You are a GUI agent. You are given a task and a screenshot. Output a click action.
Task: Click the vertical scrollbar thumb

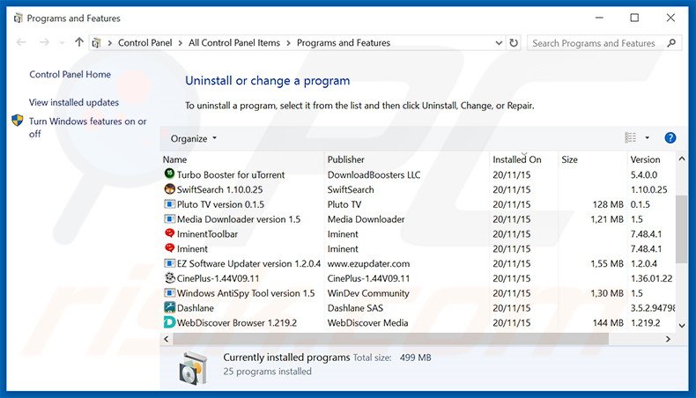tap(681, 229)
